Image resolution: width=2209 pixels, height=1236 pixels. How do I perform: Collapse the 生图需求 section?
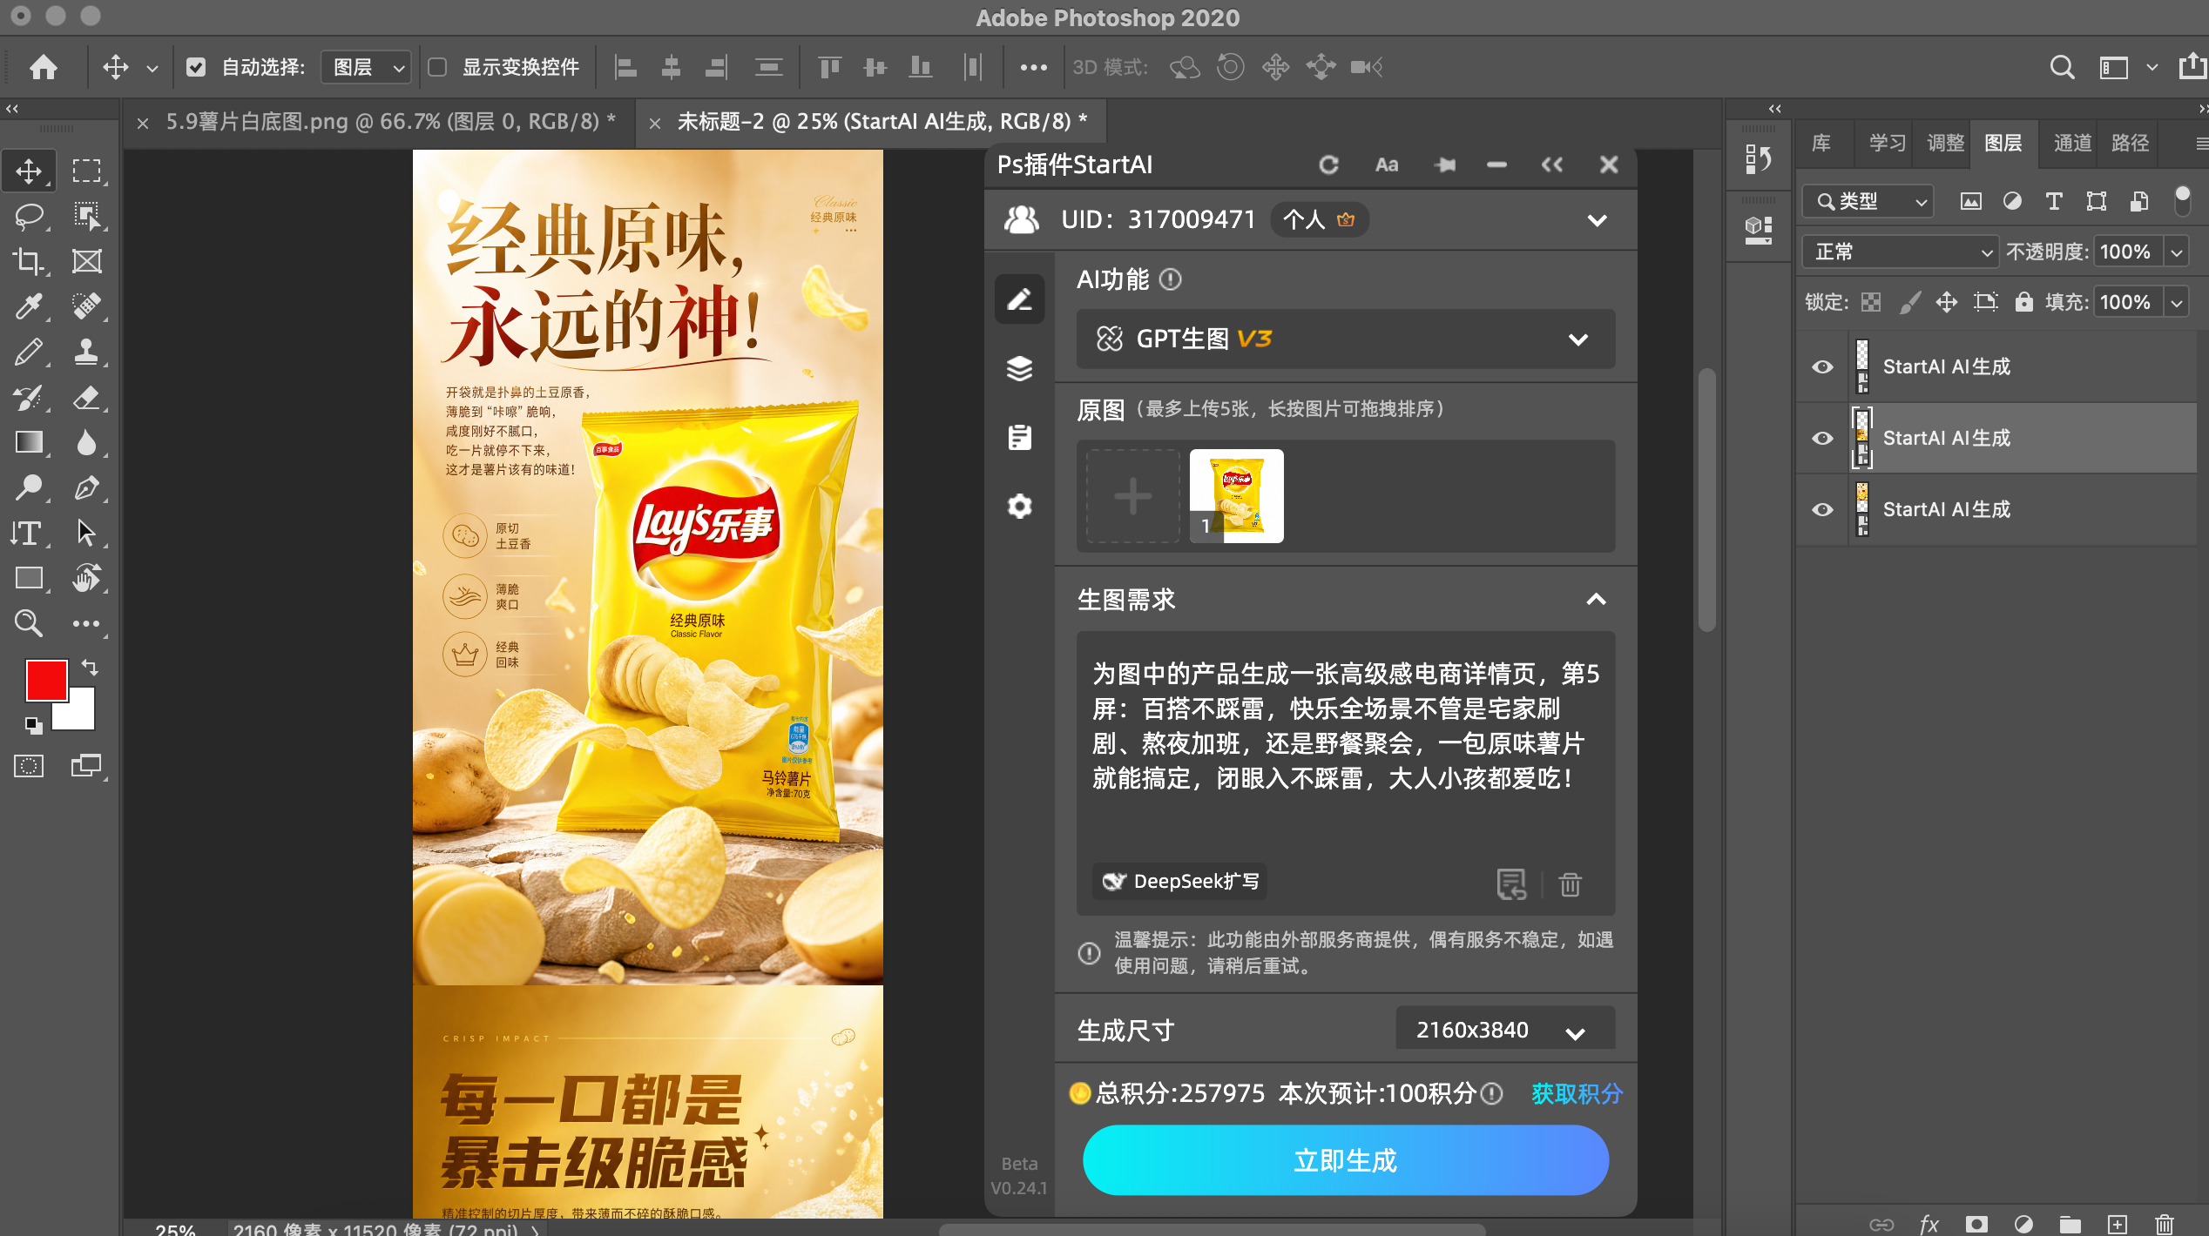coord(1596,599)
